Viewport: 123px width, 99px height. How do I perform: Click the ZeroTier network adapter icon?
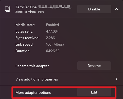point(8,9)
